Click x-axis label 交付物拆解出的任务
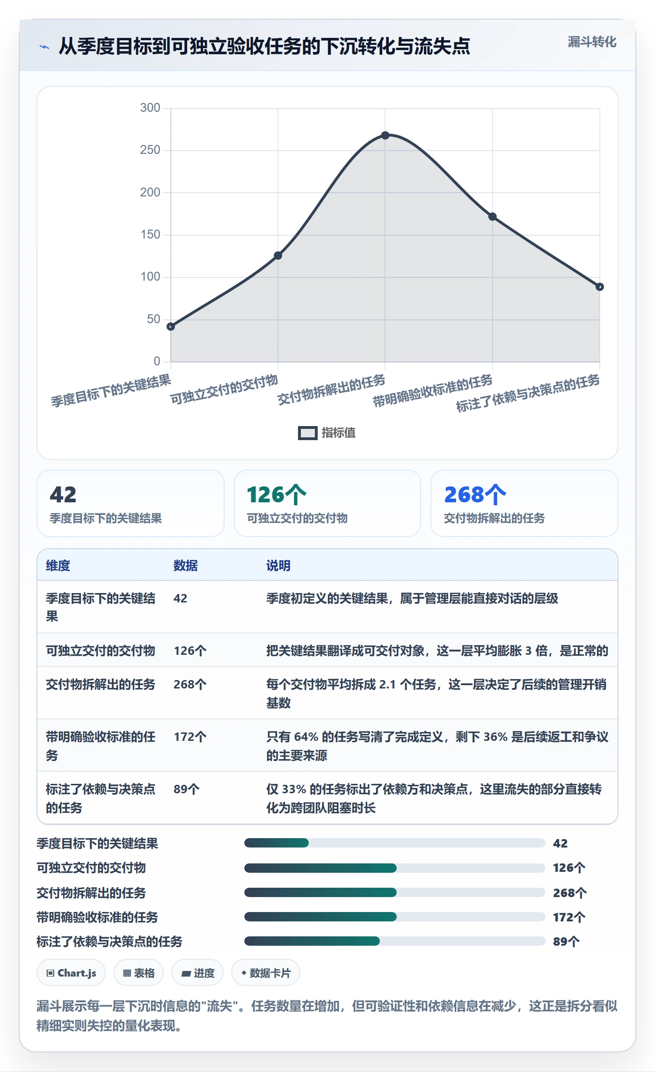Image resolution: width=655 pixels, height=1072 pixels. click(x=331, y=389)
